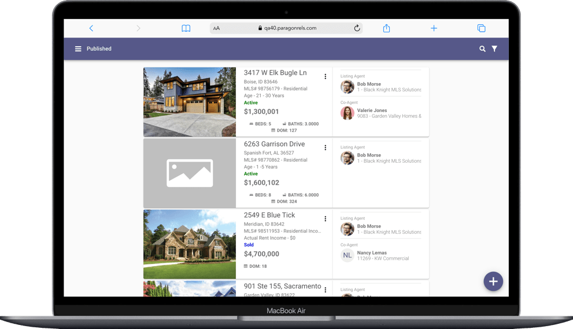This screenshot has width=573, height=329.
Task: Open options menu for 3417 W Elk Bugle Ln
Action: coord(325,77)
